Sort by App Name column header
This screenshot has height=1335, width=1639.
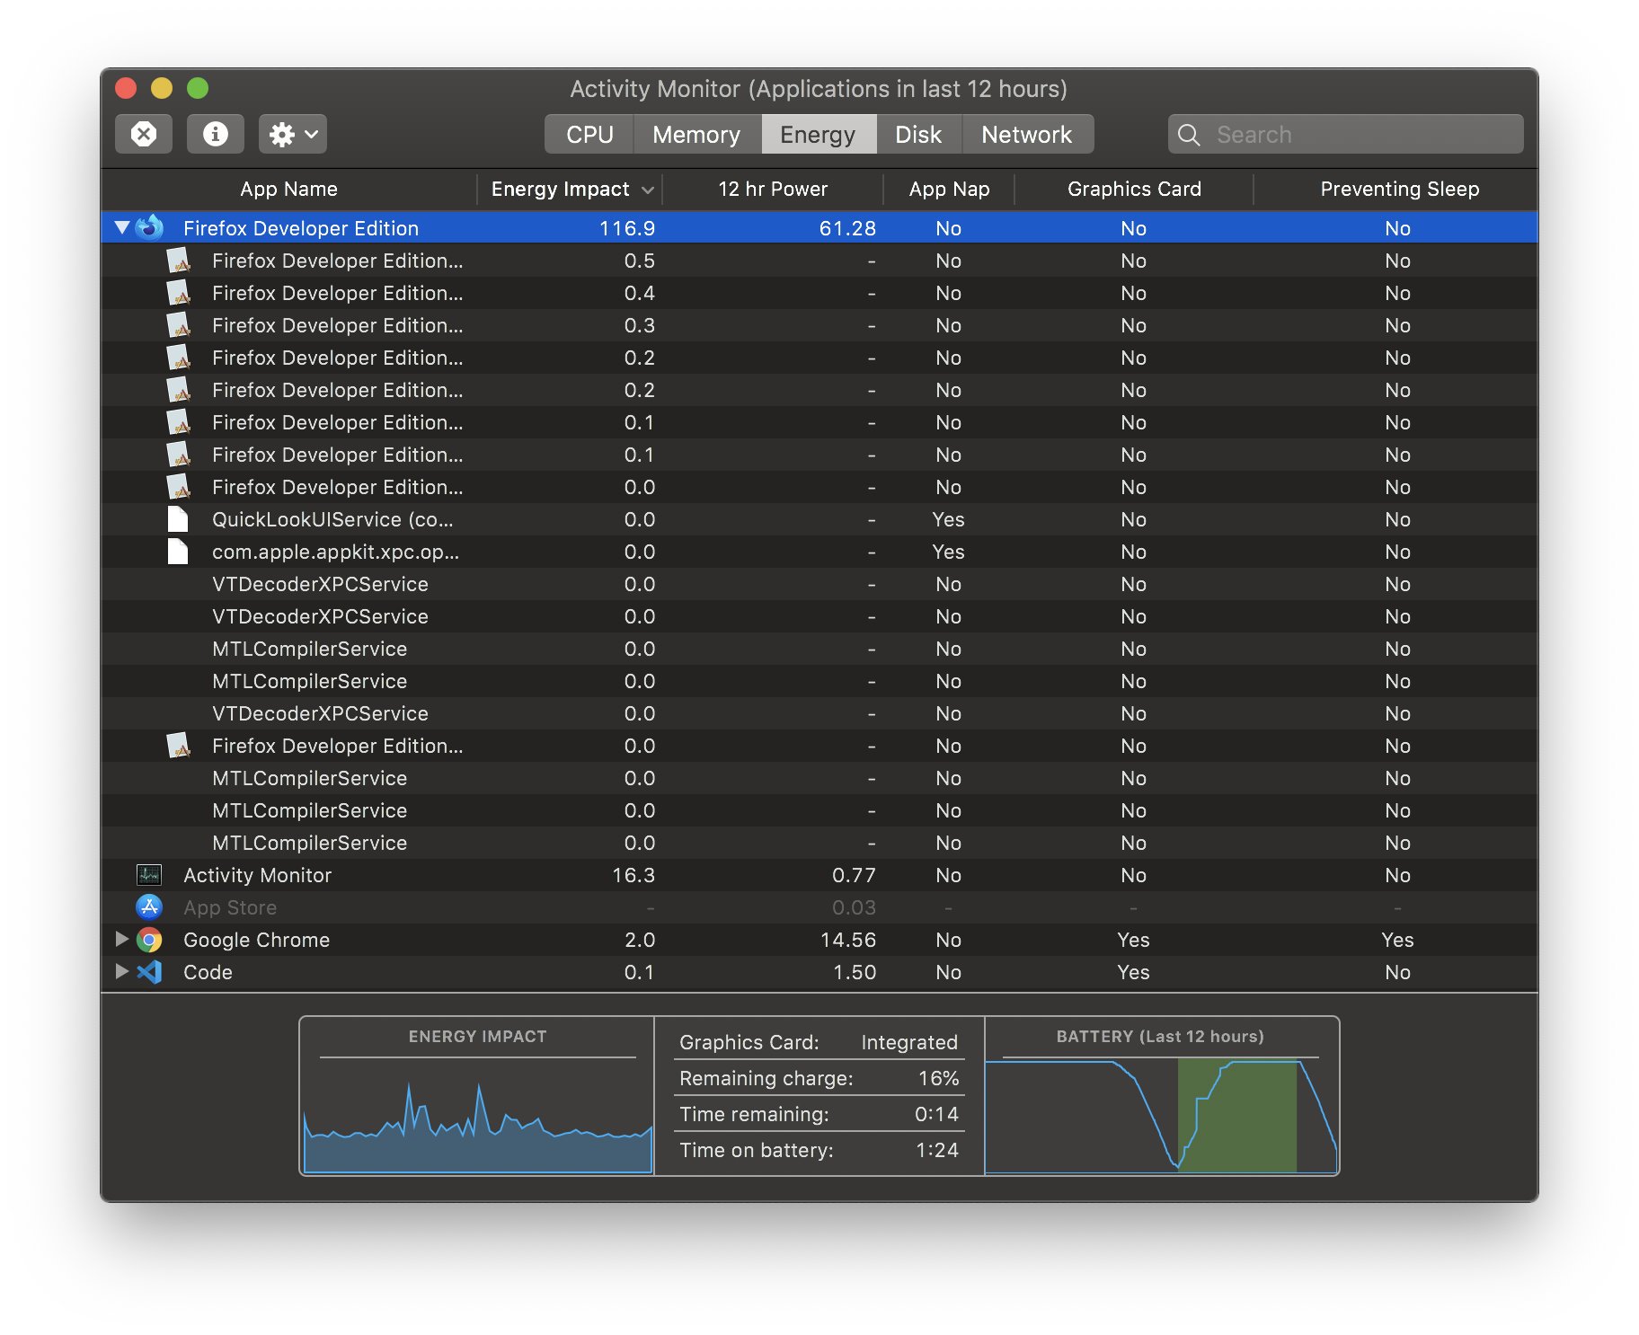288,189
